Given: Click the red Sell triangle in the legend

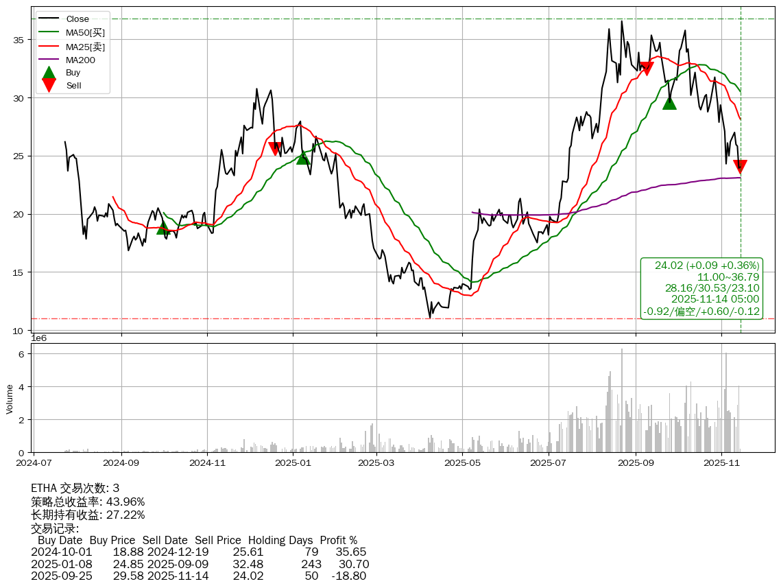Looking at the screenshot, I should click(x=49, y=85).
